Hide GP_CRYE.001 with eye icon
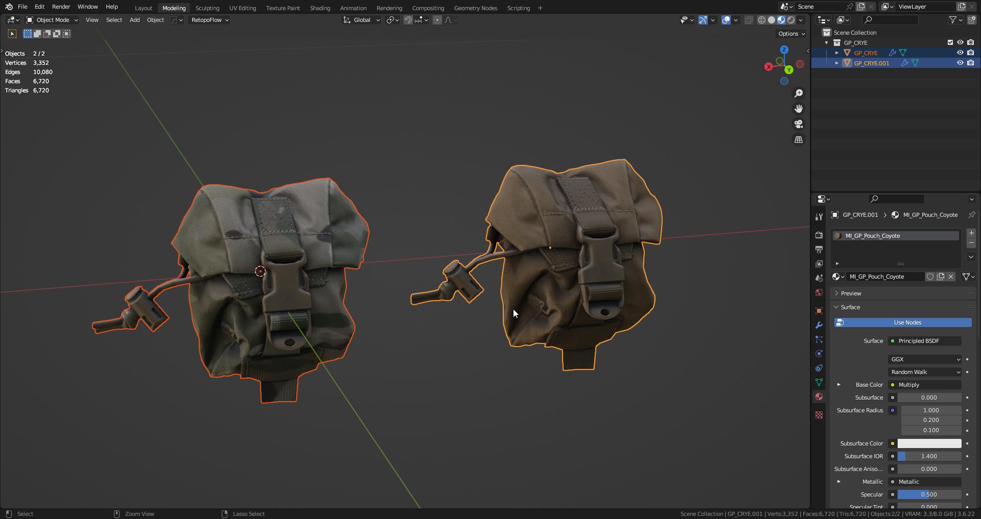This screenshot has width=981, height=519. [960, 63]
